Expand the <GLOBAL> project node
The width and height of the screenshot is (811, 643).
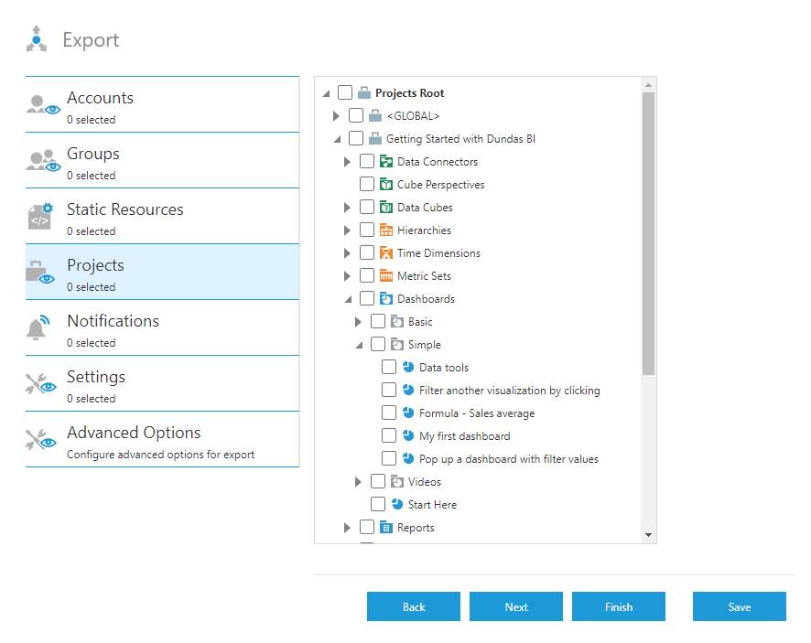[336, 116]
